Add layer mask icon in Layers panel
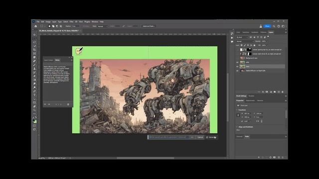Image resolution: width=319 pixels, height=179 pixels. click(267, 92)
